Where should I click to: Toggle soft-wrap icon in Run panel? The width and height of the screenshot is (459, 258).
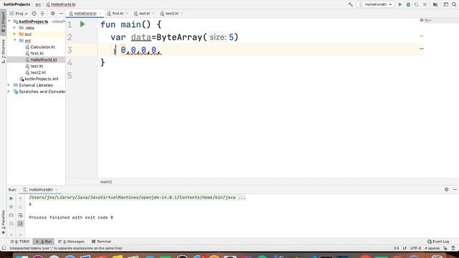pos(20,215)
